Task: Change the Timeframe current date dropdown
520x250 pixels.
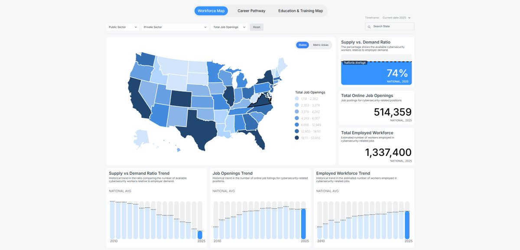Action: pyautogui.click(x=396, y=18)
